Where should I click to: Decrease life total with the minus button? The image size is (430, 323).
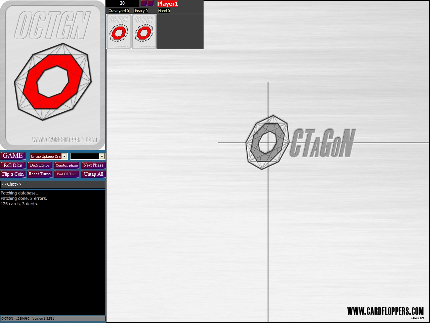tap(150, 3)
